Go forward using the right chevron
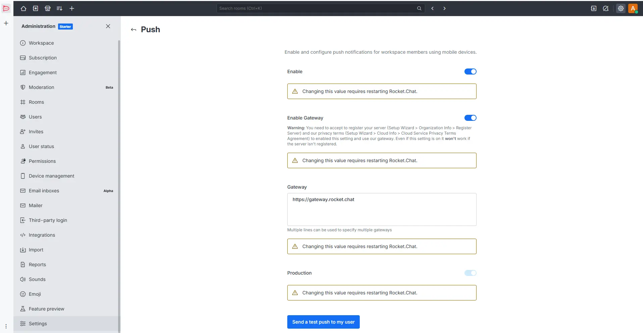The height and width of the screenshot is (333, 643). 445,8
